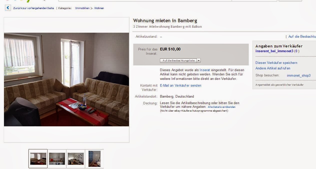Click 'Auf die Beobachtu...' link at top right
The image size is (316, 169).
(x=302, y=36)
